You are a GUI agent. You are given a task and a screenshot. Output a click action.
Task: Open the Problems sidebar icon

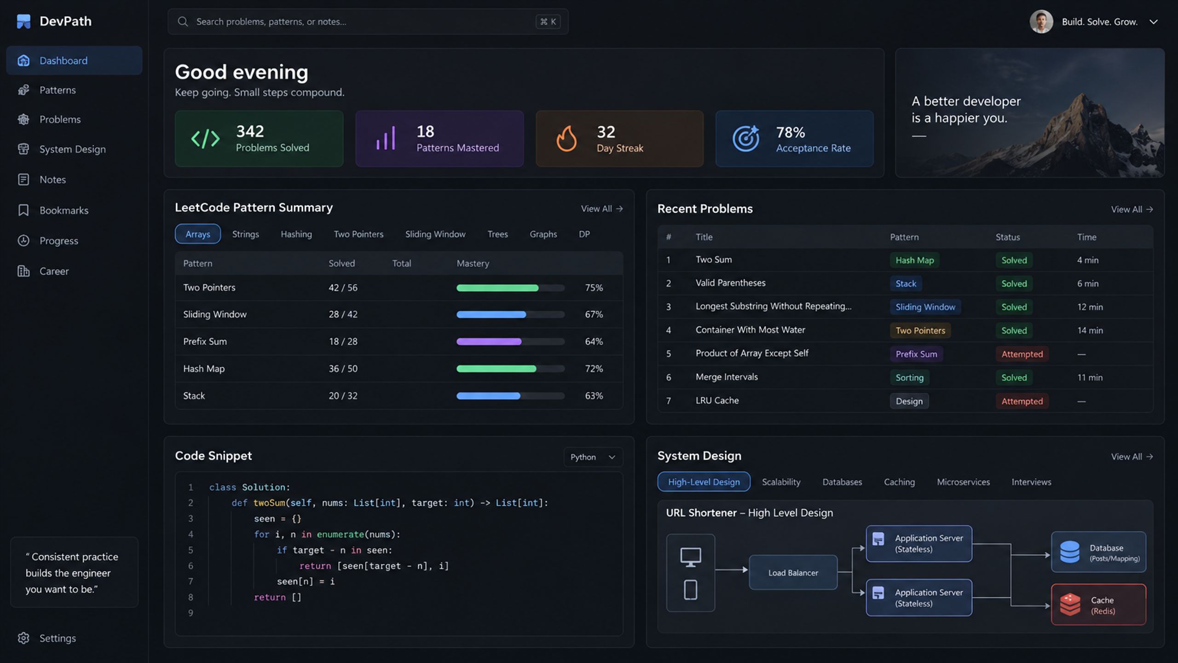pyautogui.click(x=23, y=119)
